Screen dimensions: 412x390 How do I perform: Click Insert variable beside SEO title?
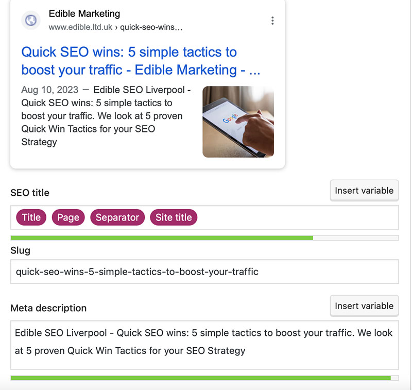[364, 191]
